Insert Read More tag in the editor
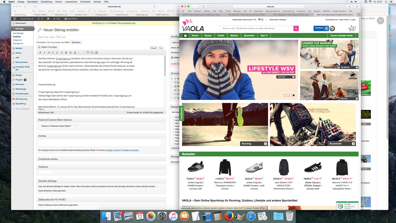Screen dimensions: 396x223 88,53
